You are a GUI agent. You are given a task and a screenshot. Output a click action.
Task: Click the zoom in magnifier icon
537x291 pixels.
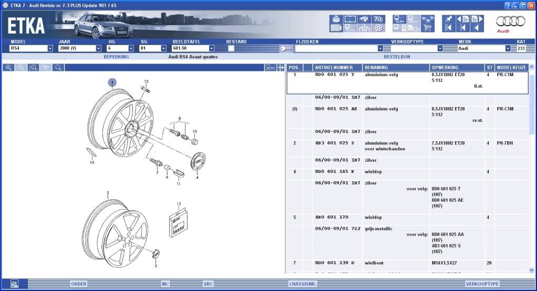[8, 67]
